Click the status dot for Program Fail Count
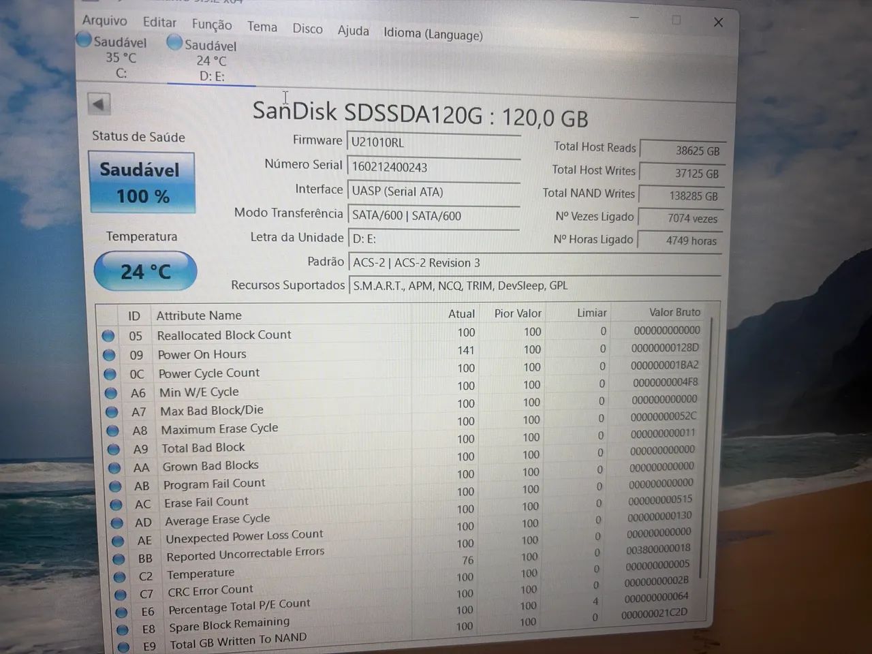The image size is (872, 654). pyautogui.click(x=115, y=486)
